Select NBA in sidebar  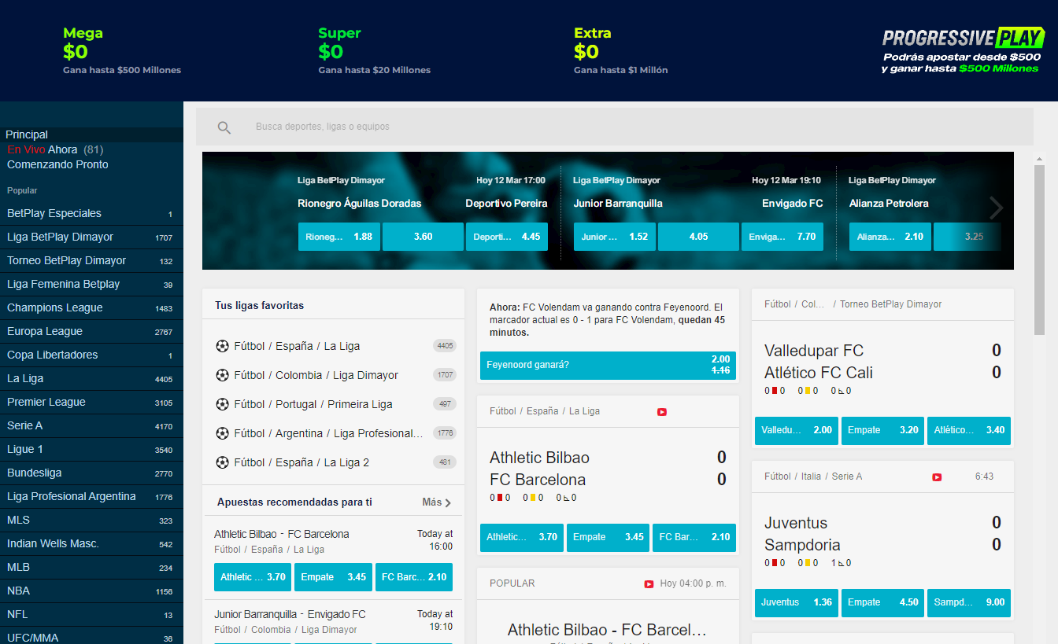[x=91, y=591]
